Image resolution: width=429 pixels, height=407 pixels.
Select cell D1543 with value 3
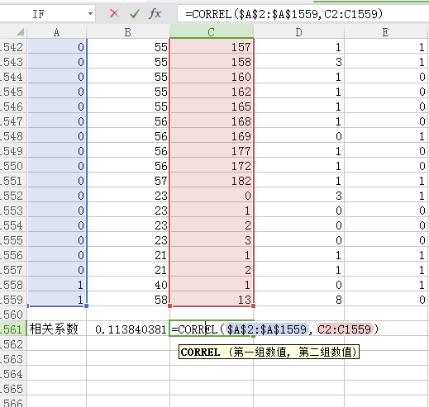298,62
